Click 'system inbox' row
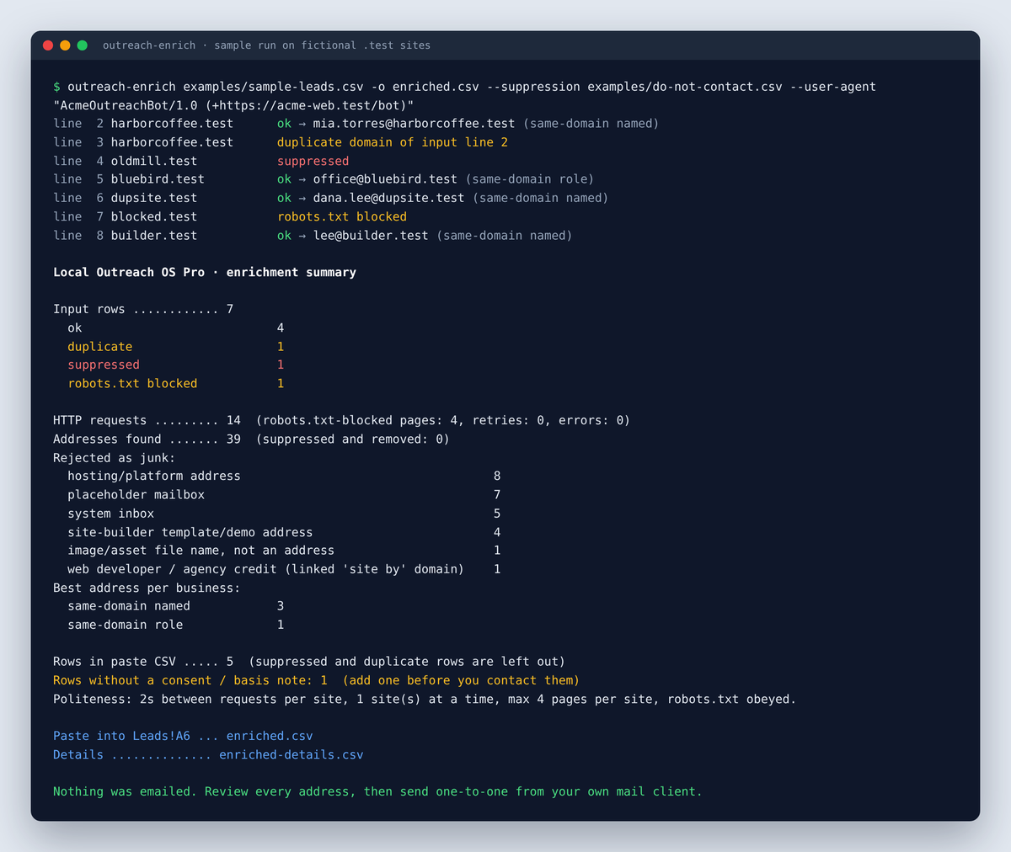The image size is (1011, 852). [x=284, y=513]
